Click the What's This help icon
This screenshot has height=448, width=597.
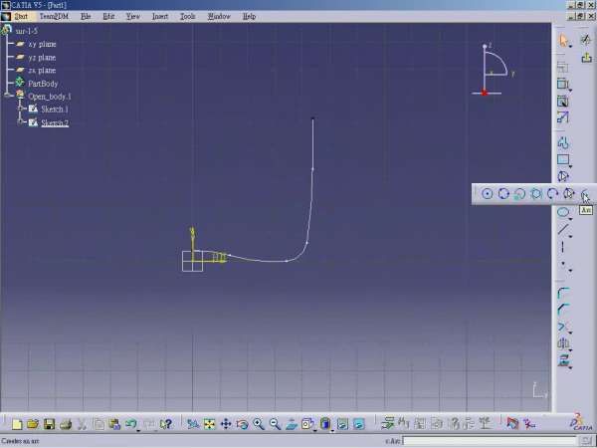(x=166, y=424)
